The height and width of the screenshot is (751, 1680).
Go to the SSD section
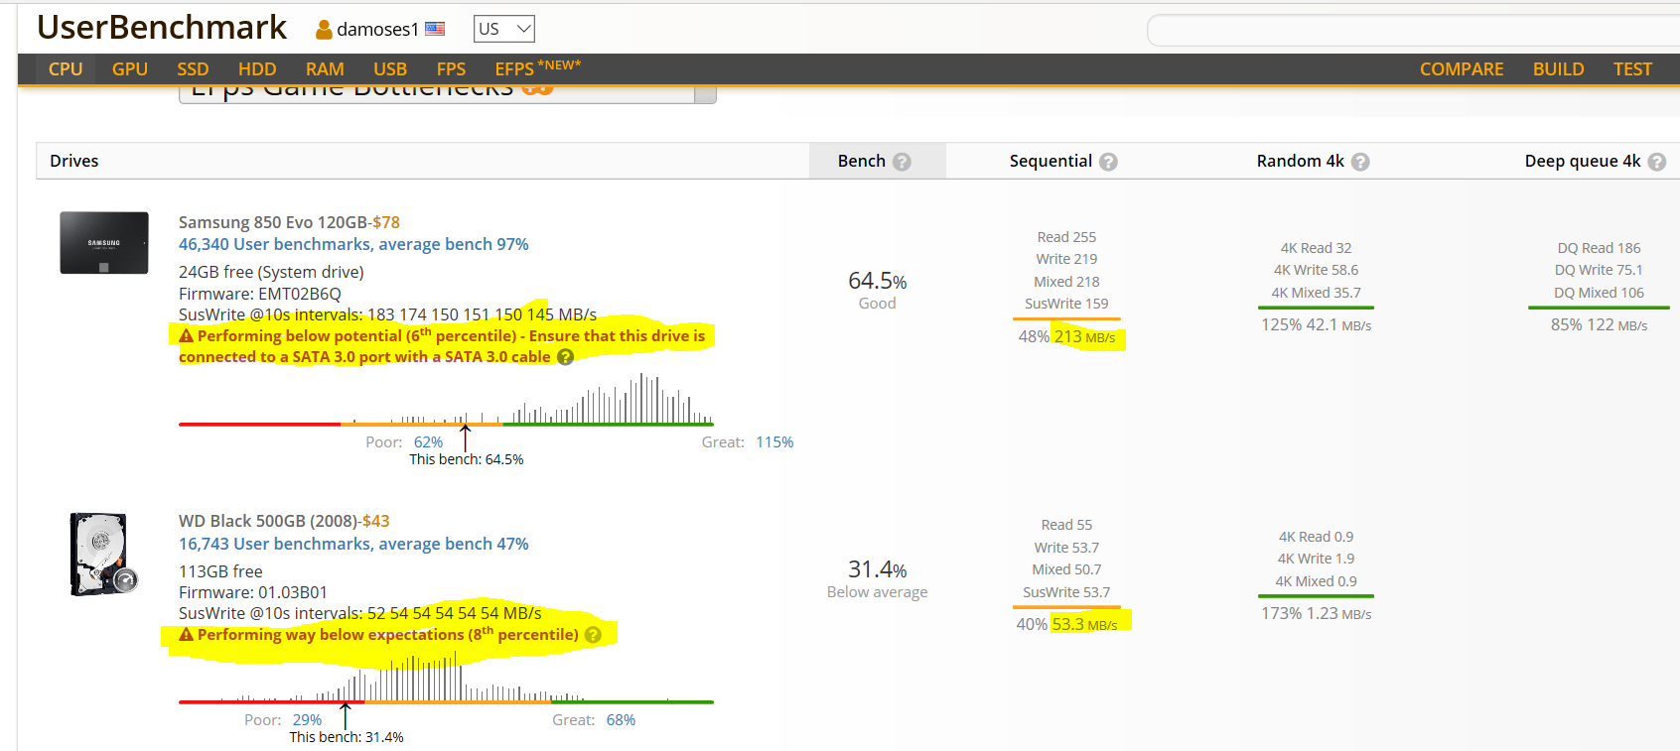193,69
